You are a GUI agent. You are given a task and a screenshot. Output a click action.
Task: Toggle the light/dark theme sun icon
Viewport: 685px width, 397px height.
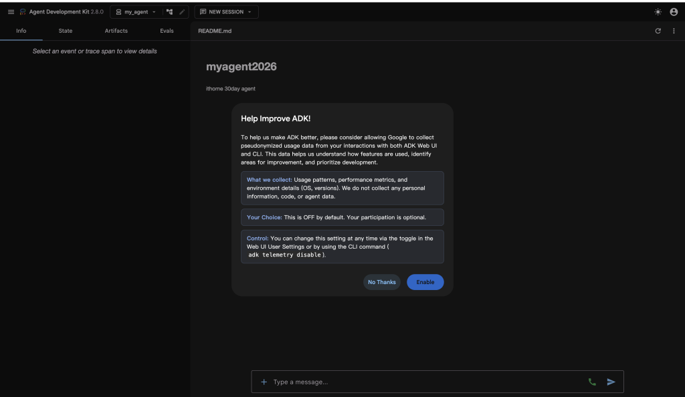658,12
